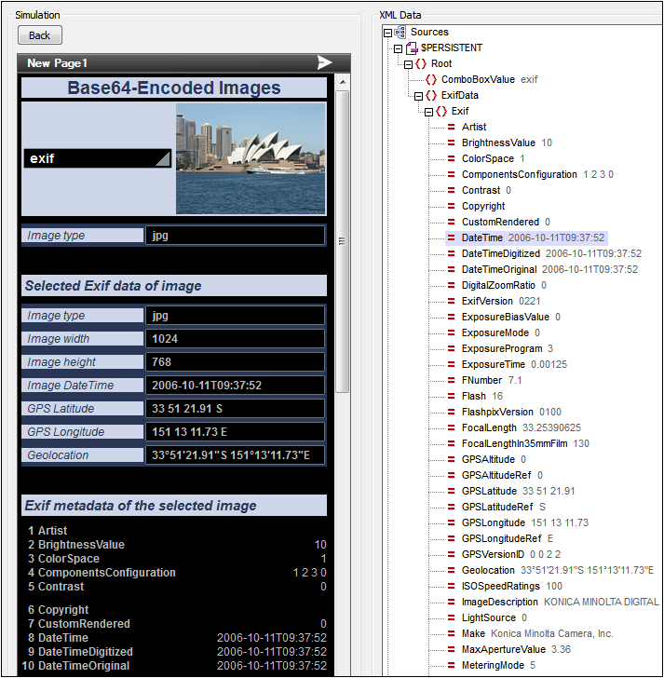Click the GPSLongitude attribute icon
Image resolution: width=664 pixels, height=678 pixels.
click(452, 522)
